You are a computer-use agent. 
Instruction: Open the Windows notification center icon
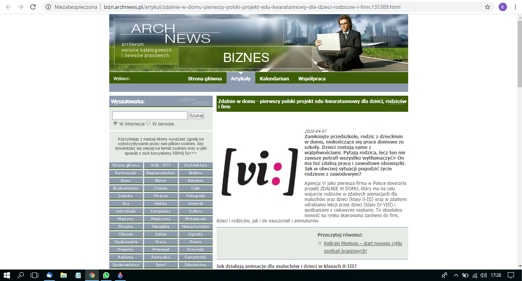(x=511, y=275)
